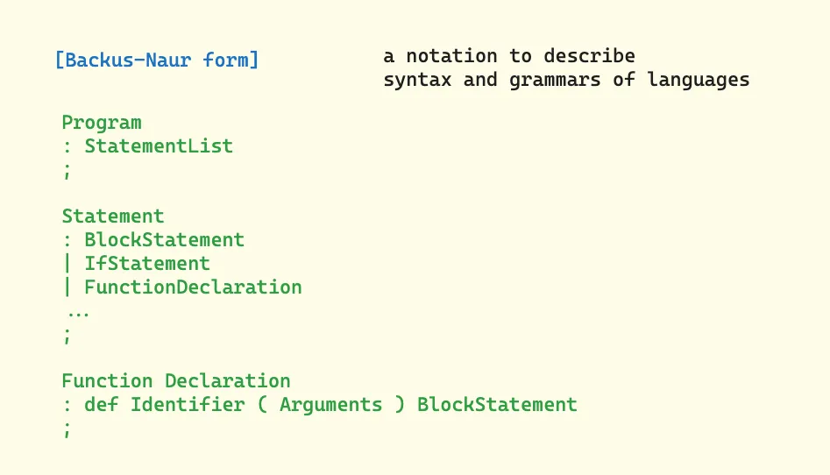Select the Function Declaration rule heading

(175, 381)
